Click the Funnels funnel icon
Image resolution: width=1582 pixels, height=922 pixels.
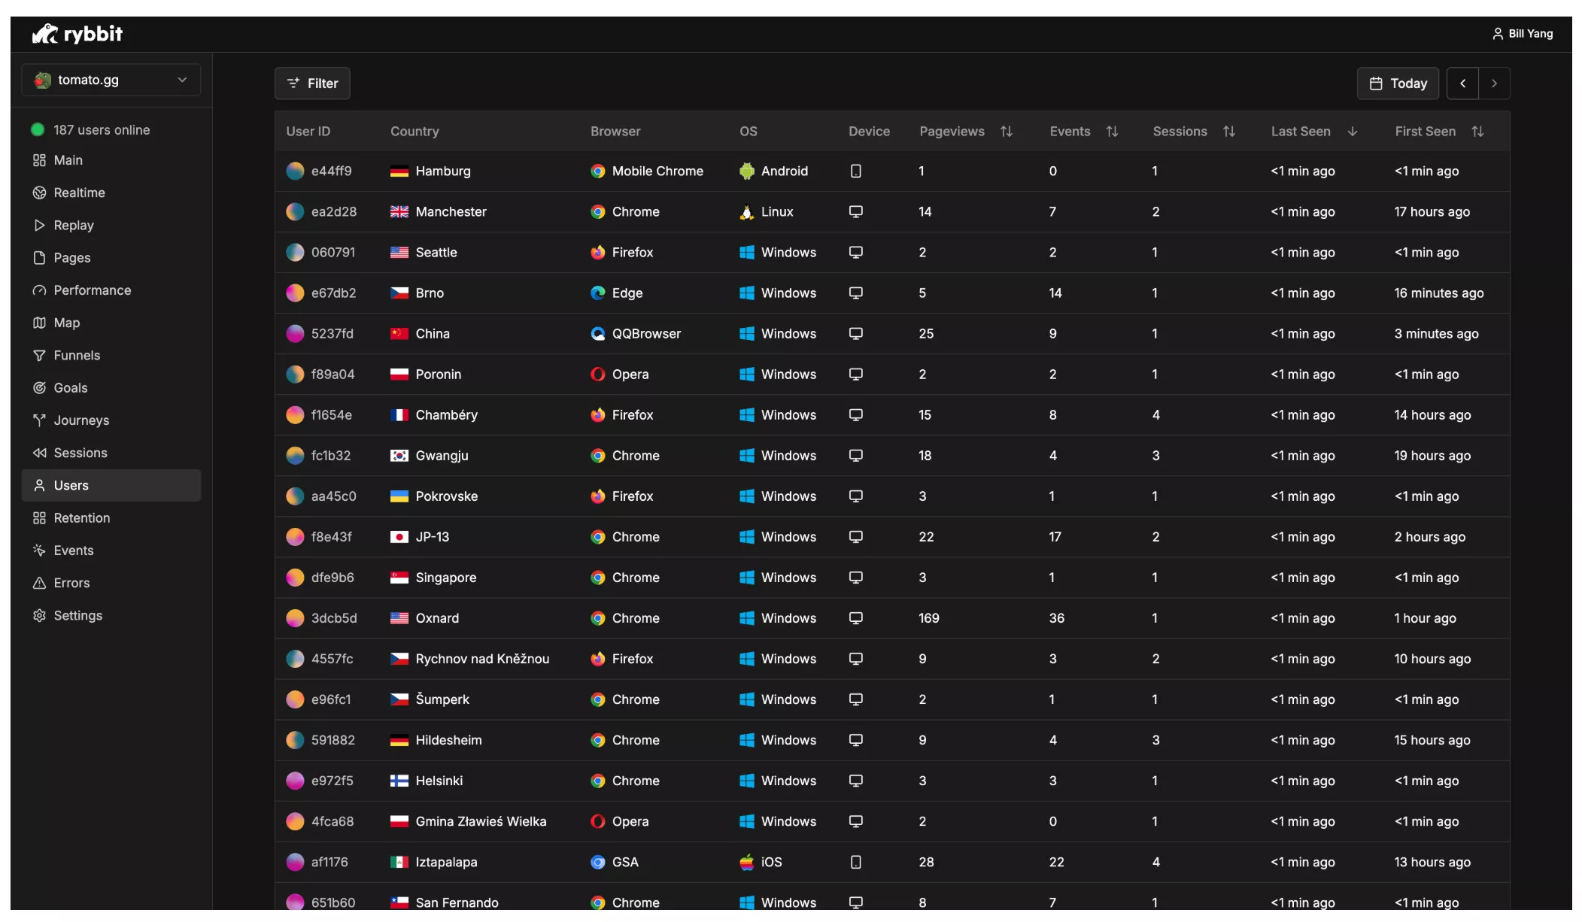click(39, 355)
